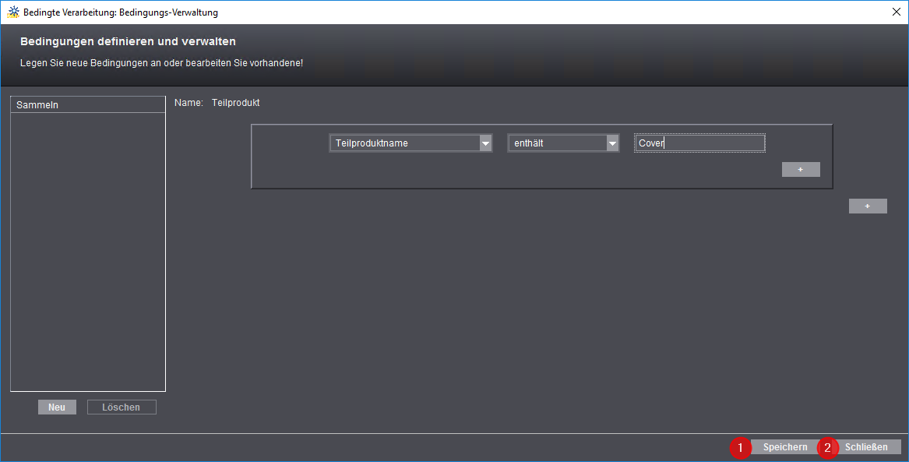
Task: Click the red marker number 1
Action: [739, 447]
